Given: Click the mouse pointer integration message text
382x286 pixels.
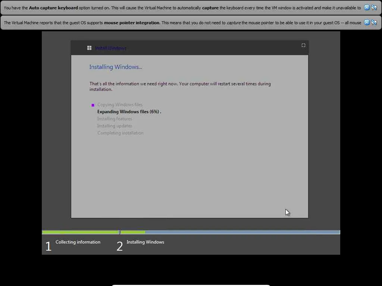Looking at the screenshot, I should [182, 23].
